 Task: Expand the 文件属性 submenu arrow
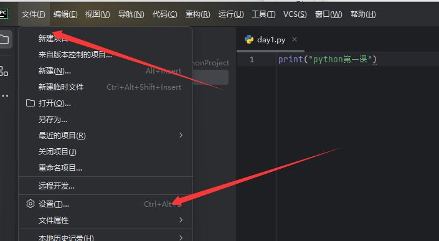pos(181,220)
